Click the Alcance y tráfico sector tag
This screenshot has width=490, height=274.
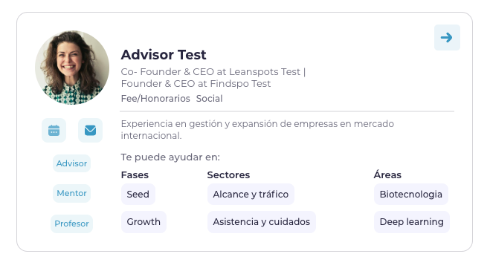[x=251, y=194]
